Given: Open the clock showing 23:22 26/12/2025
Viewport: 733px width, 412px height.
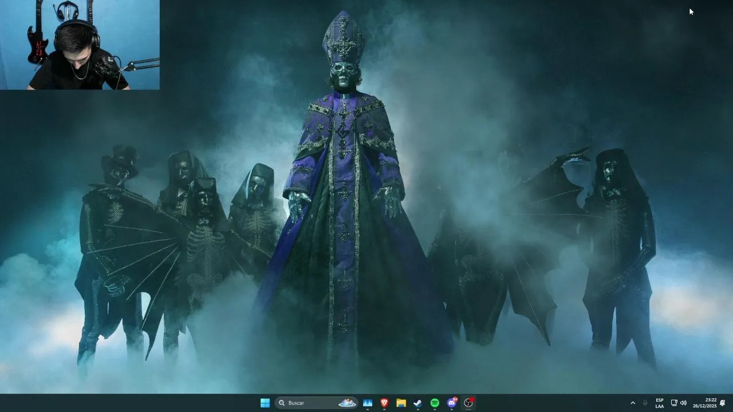Looking at the screenshot, I should (x=704, y=403).
